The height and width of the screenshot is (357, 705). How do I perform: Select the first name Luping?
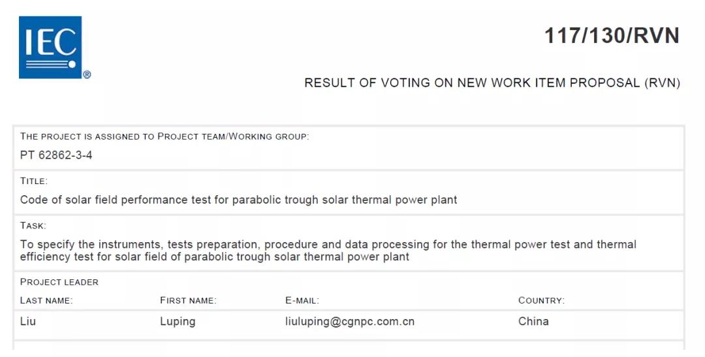coord(178,322)
